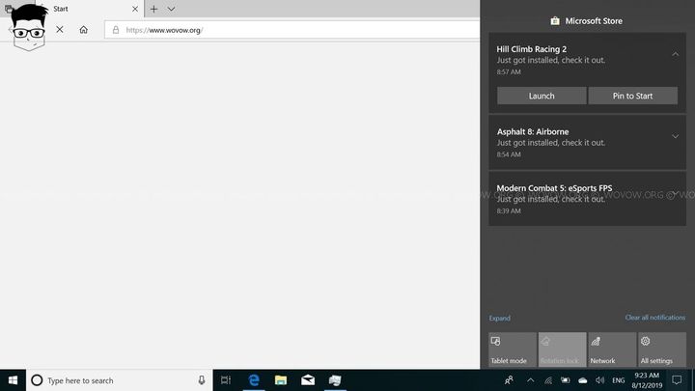This screenshot has height=391, width=695.
Task: Toggle Tablet mode quick action
Action: [513, 349]
